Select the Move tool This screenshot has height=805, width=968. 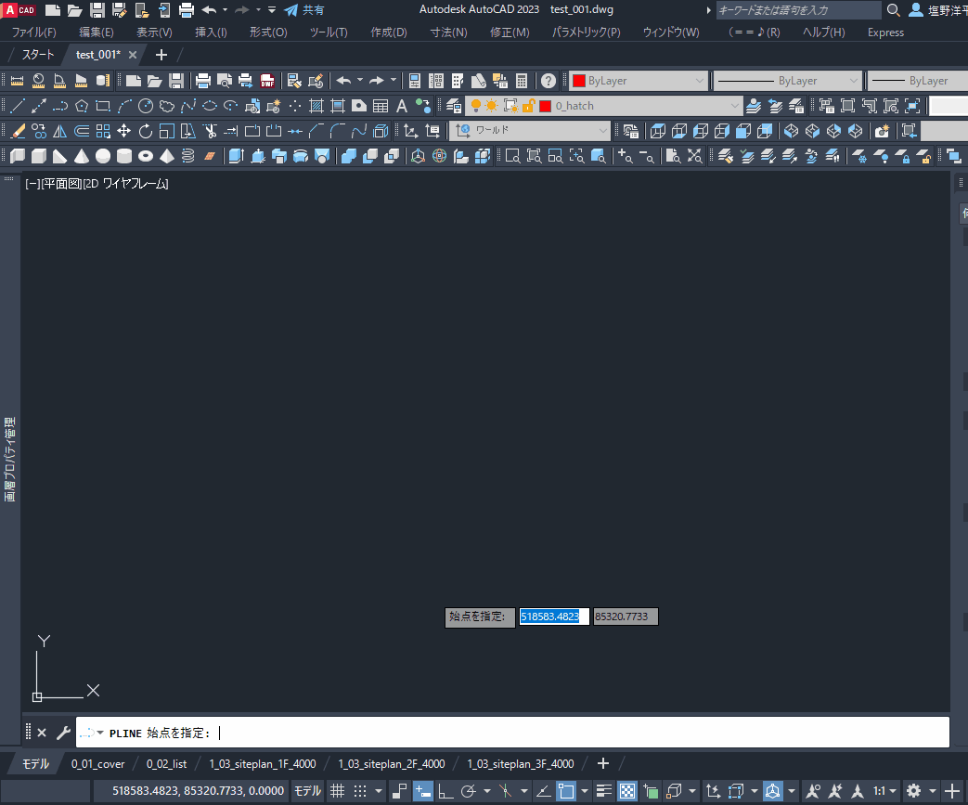click(x=123, y=131)
